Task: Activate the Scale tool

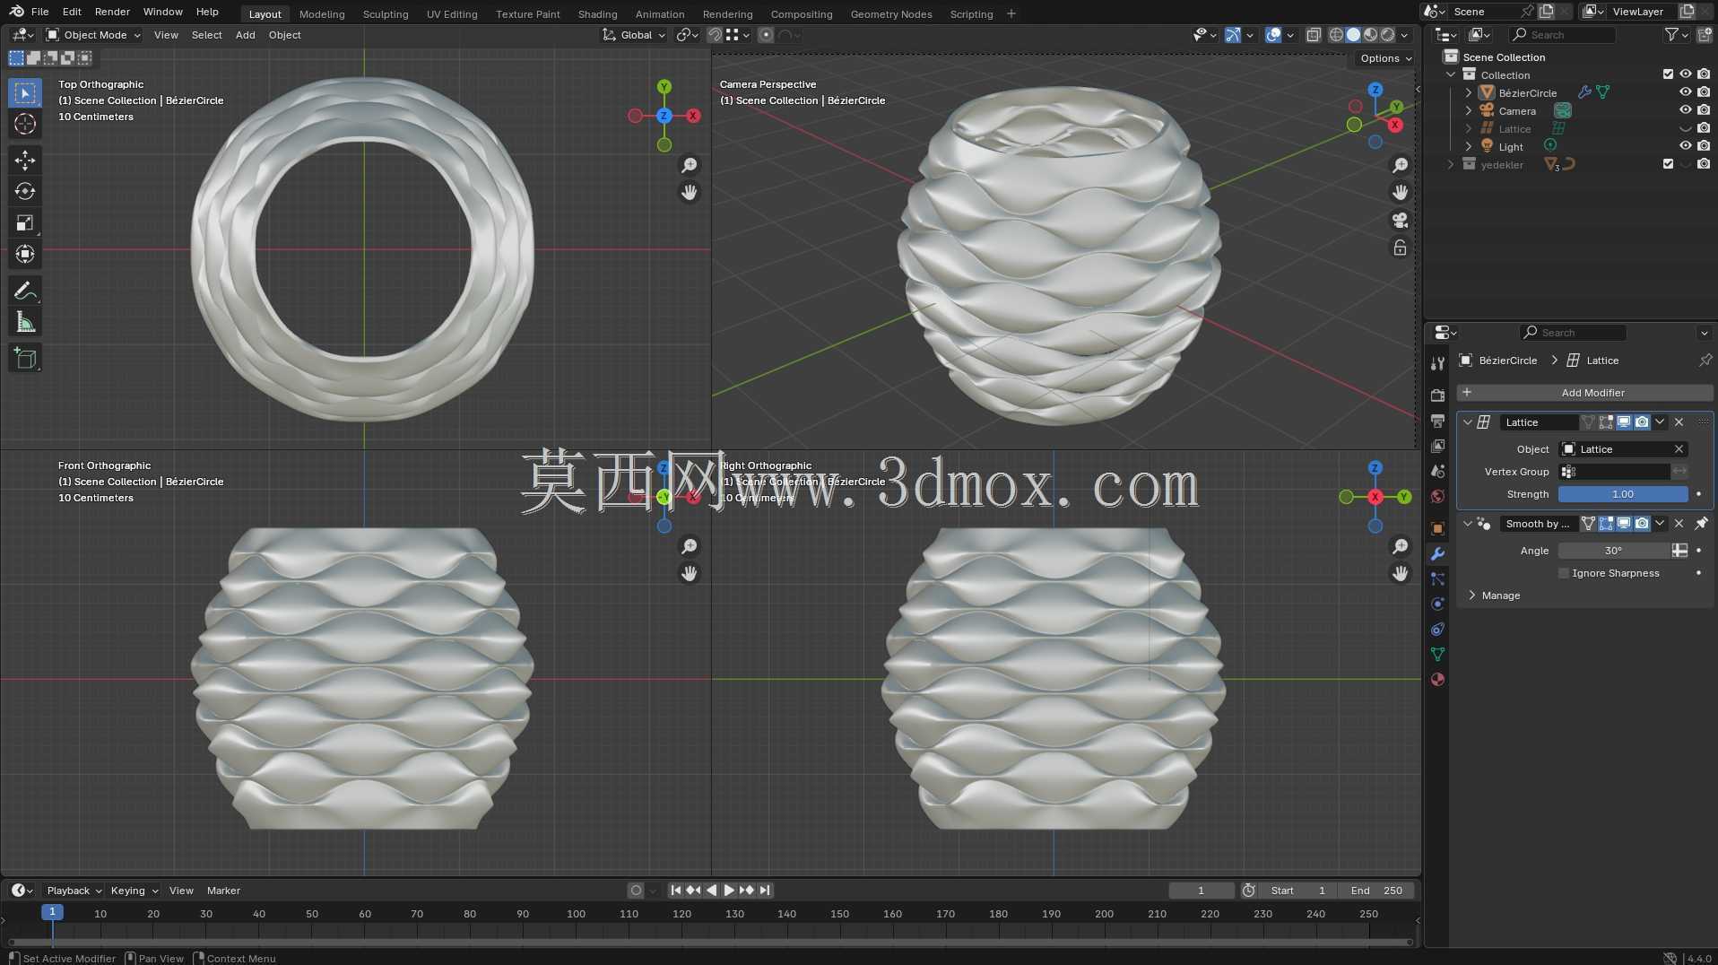Action: (x=25, y=223)
